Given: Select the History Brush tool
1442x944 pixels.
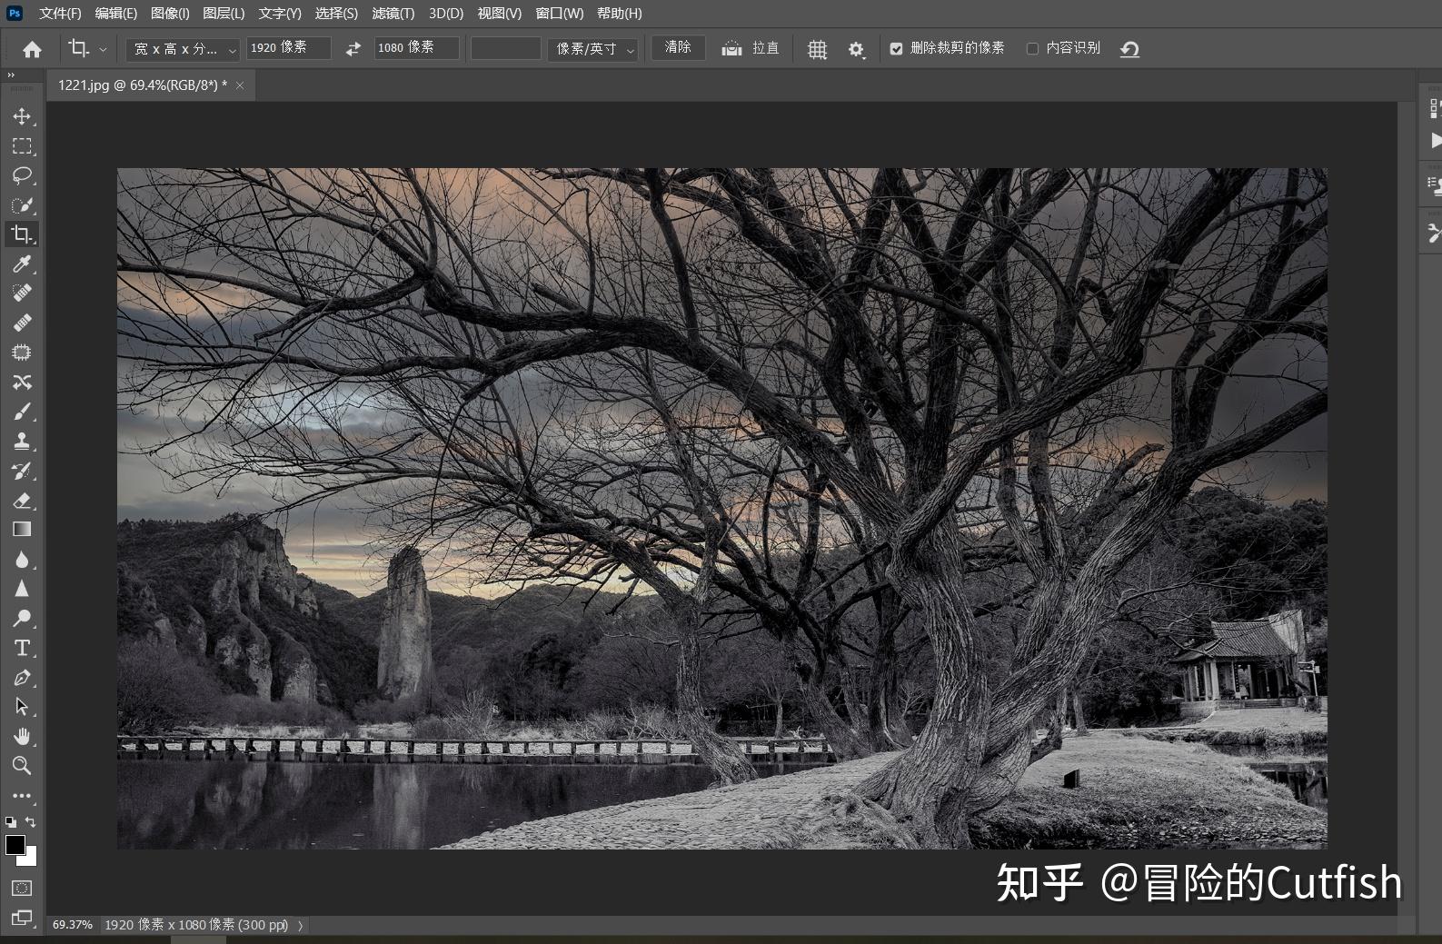Looking at the screenshot, I should (22, 471).
